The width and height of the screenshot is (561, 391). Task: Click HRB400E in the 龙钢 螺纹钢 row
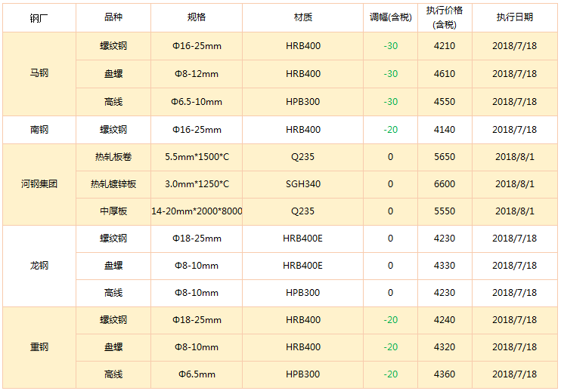tap(303, 239)
